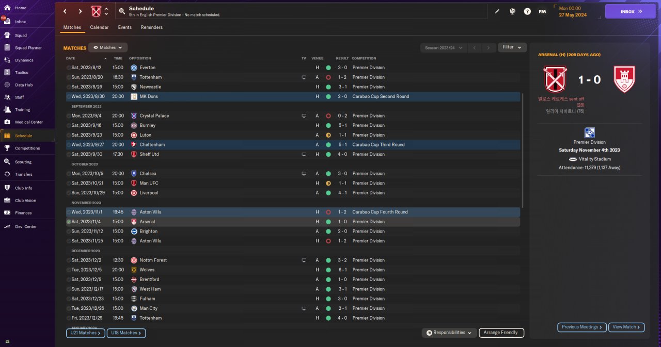The width and height of the screenshot is (661, 347).
Task: Click Vitality Stadium in the match panel
Action: (x=594, y=159)
